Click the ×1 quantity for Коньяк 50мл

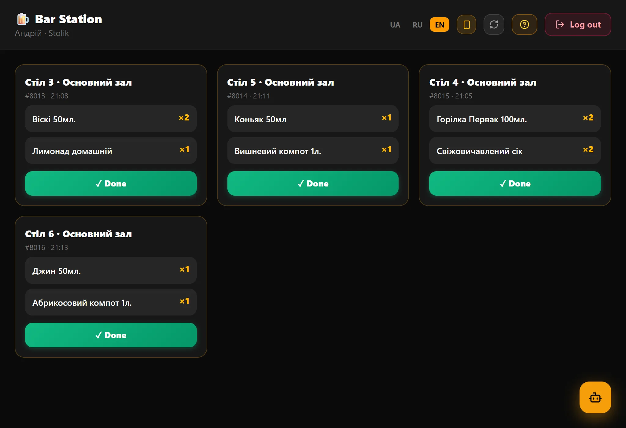pyautogui.click(x=387, y=118)
